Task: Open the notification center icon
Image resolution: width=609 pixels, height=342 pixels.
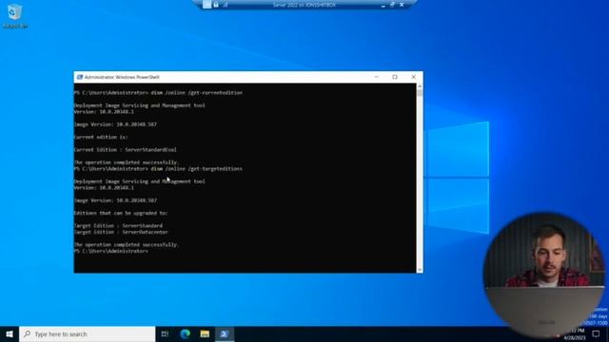Action: 596,333
